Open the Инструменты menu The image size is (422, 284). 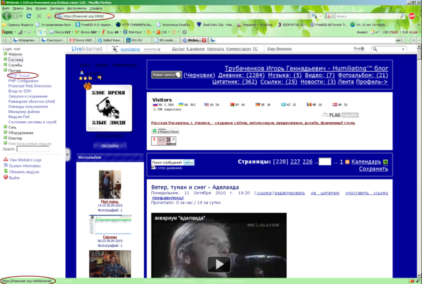coord(77,8)
